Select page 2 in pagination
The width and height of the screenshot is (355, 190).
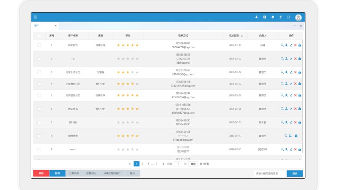tap(143, 164)
